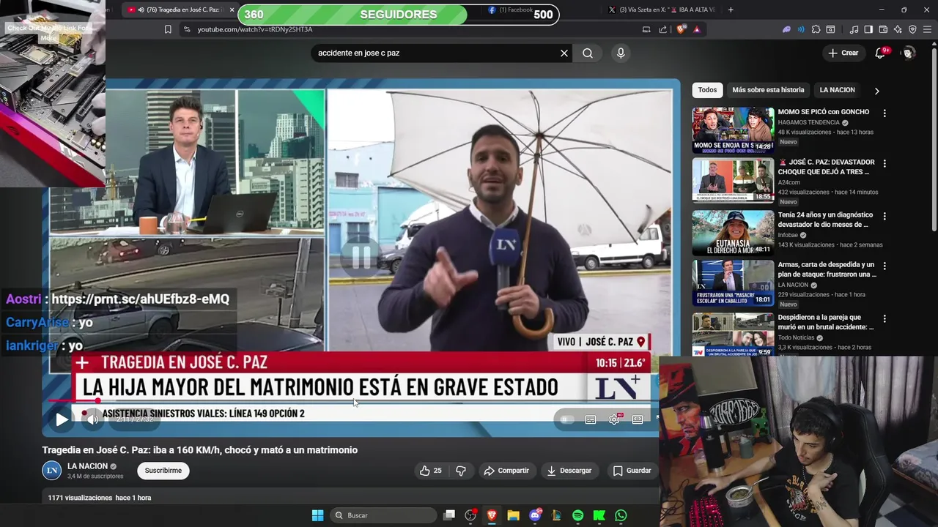The image size is (938, 527).
Task: Open options for 'Despidieron a la pareja' video
Action: pos(885,319)
